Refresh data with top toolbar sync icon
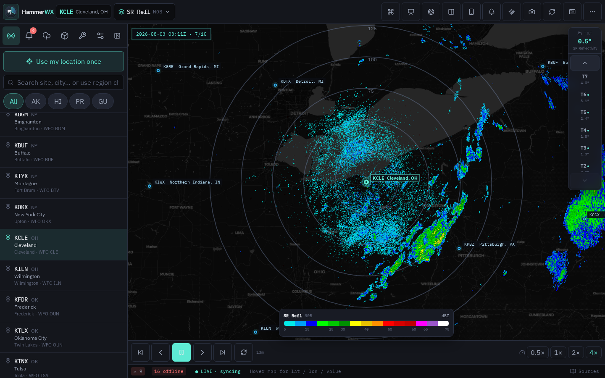605x378 pixels. (552, 12)
